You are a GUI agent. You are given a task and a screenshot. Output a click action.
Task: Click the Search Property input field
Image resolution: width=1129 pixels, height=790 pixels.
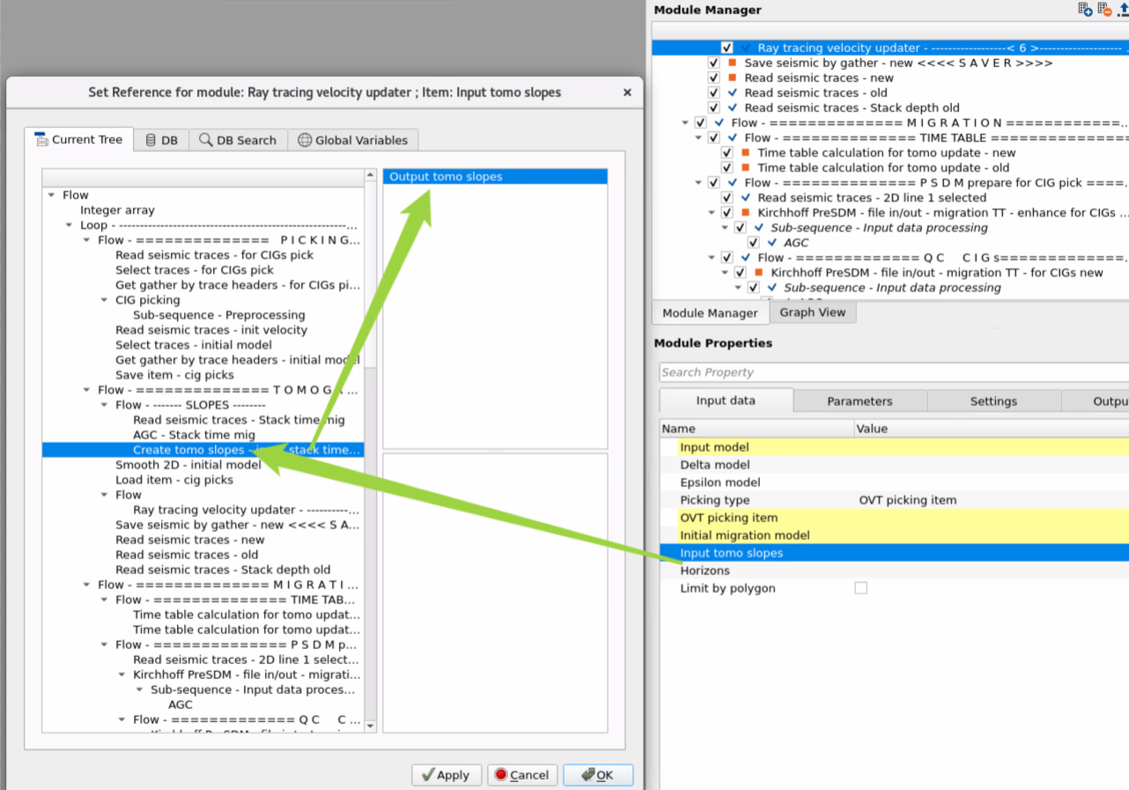[889, 373]
